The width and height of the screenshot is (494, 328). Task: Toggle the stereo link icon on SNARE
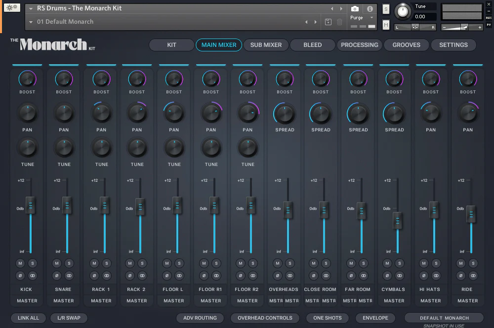click(x=69, y=276)
